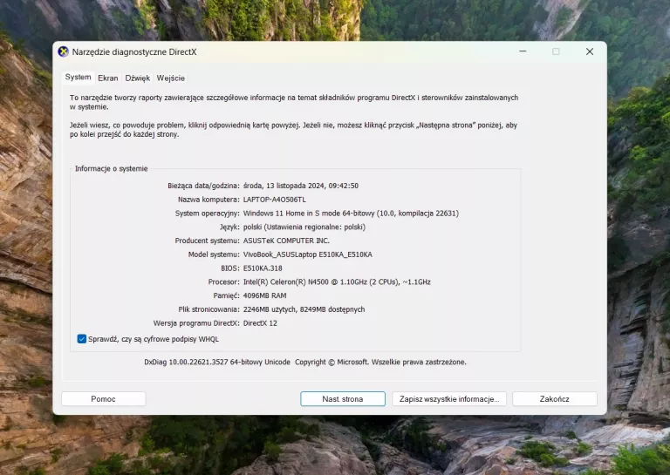Open the Dźwięk tab
670x475 pixels.
point(137,78)
